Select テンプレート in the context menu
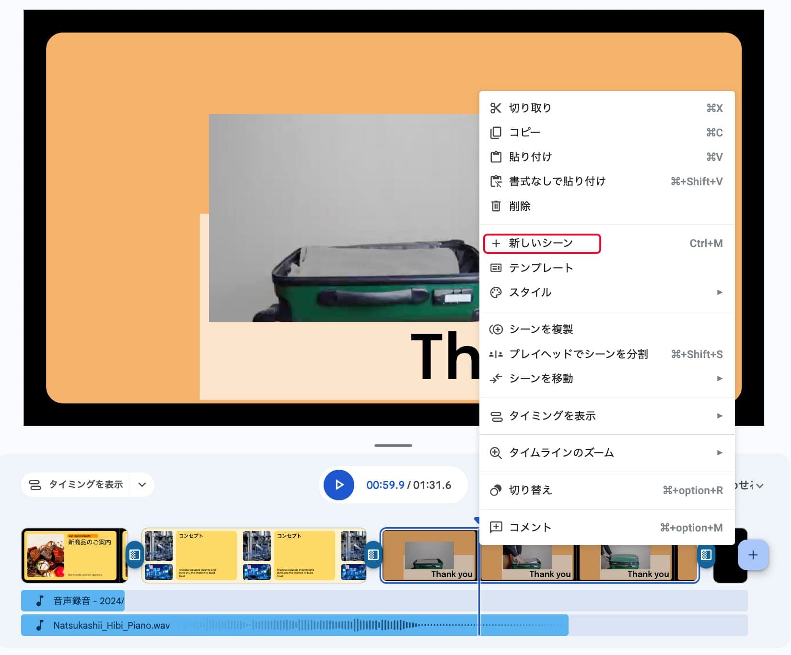The width and height of the screenshot is (791, 655). pyautogui.click(x=541, y=268)
